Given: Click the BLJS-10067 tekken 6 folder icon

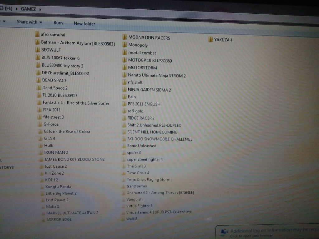Looking at the screenshot, I should [38, 58].
